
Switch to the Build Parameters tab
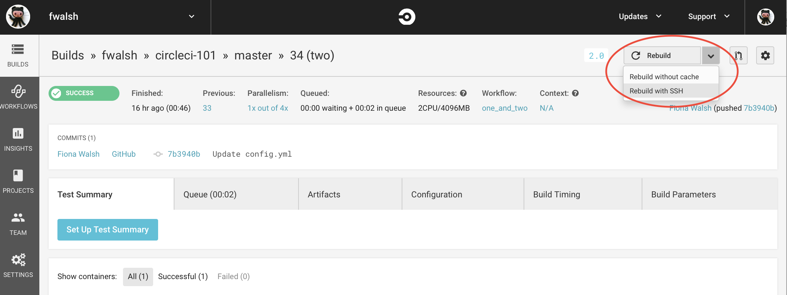coord(710,194)
